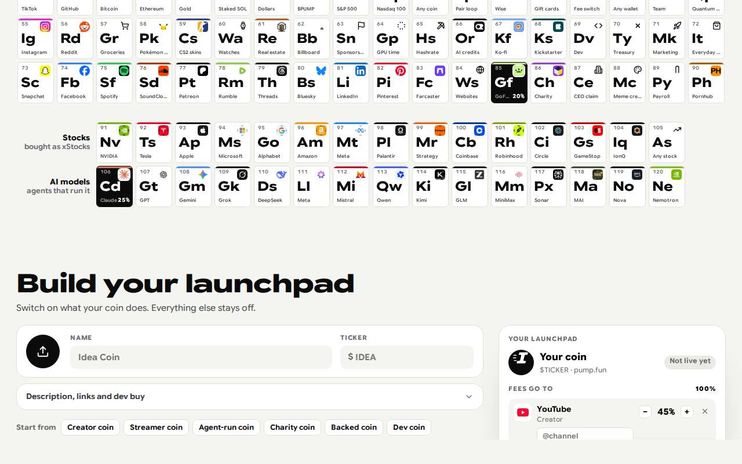Enable the Real estate Re tile
Image resolution: width=742 pixels, height=464 pixels.
pyautogui.click(x=272, y=39)
